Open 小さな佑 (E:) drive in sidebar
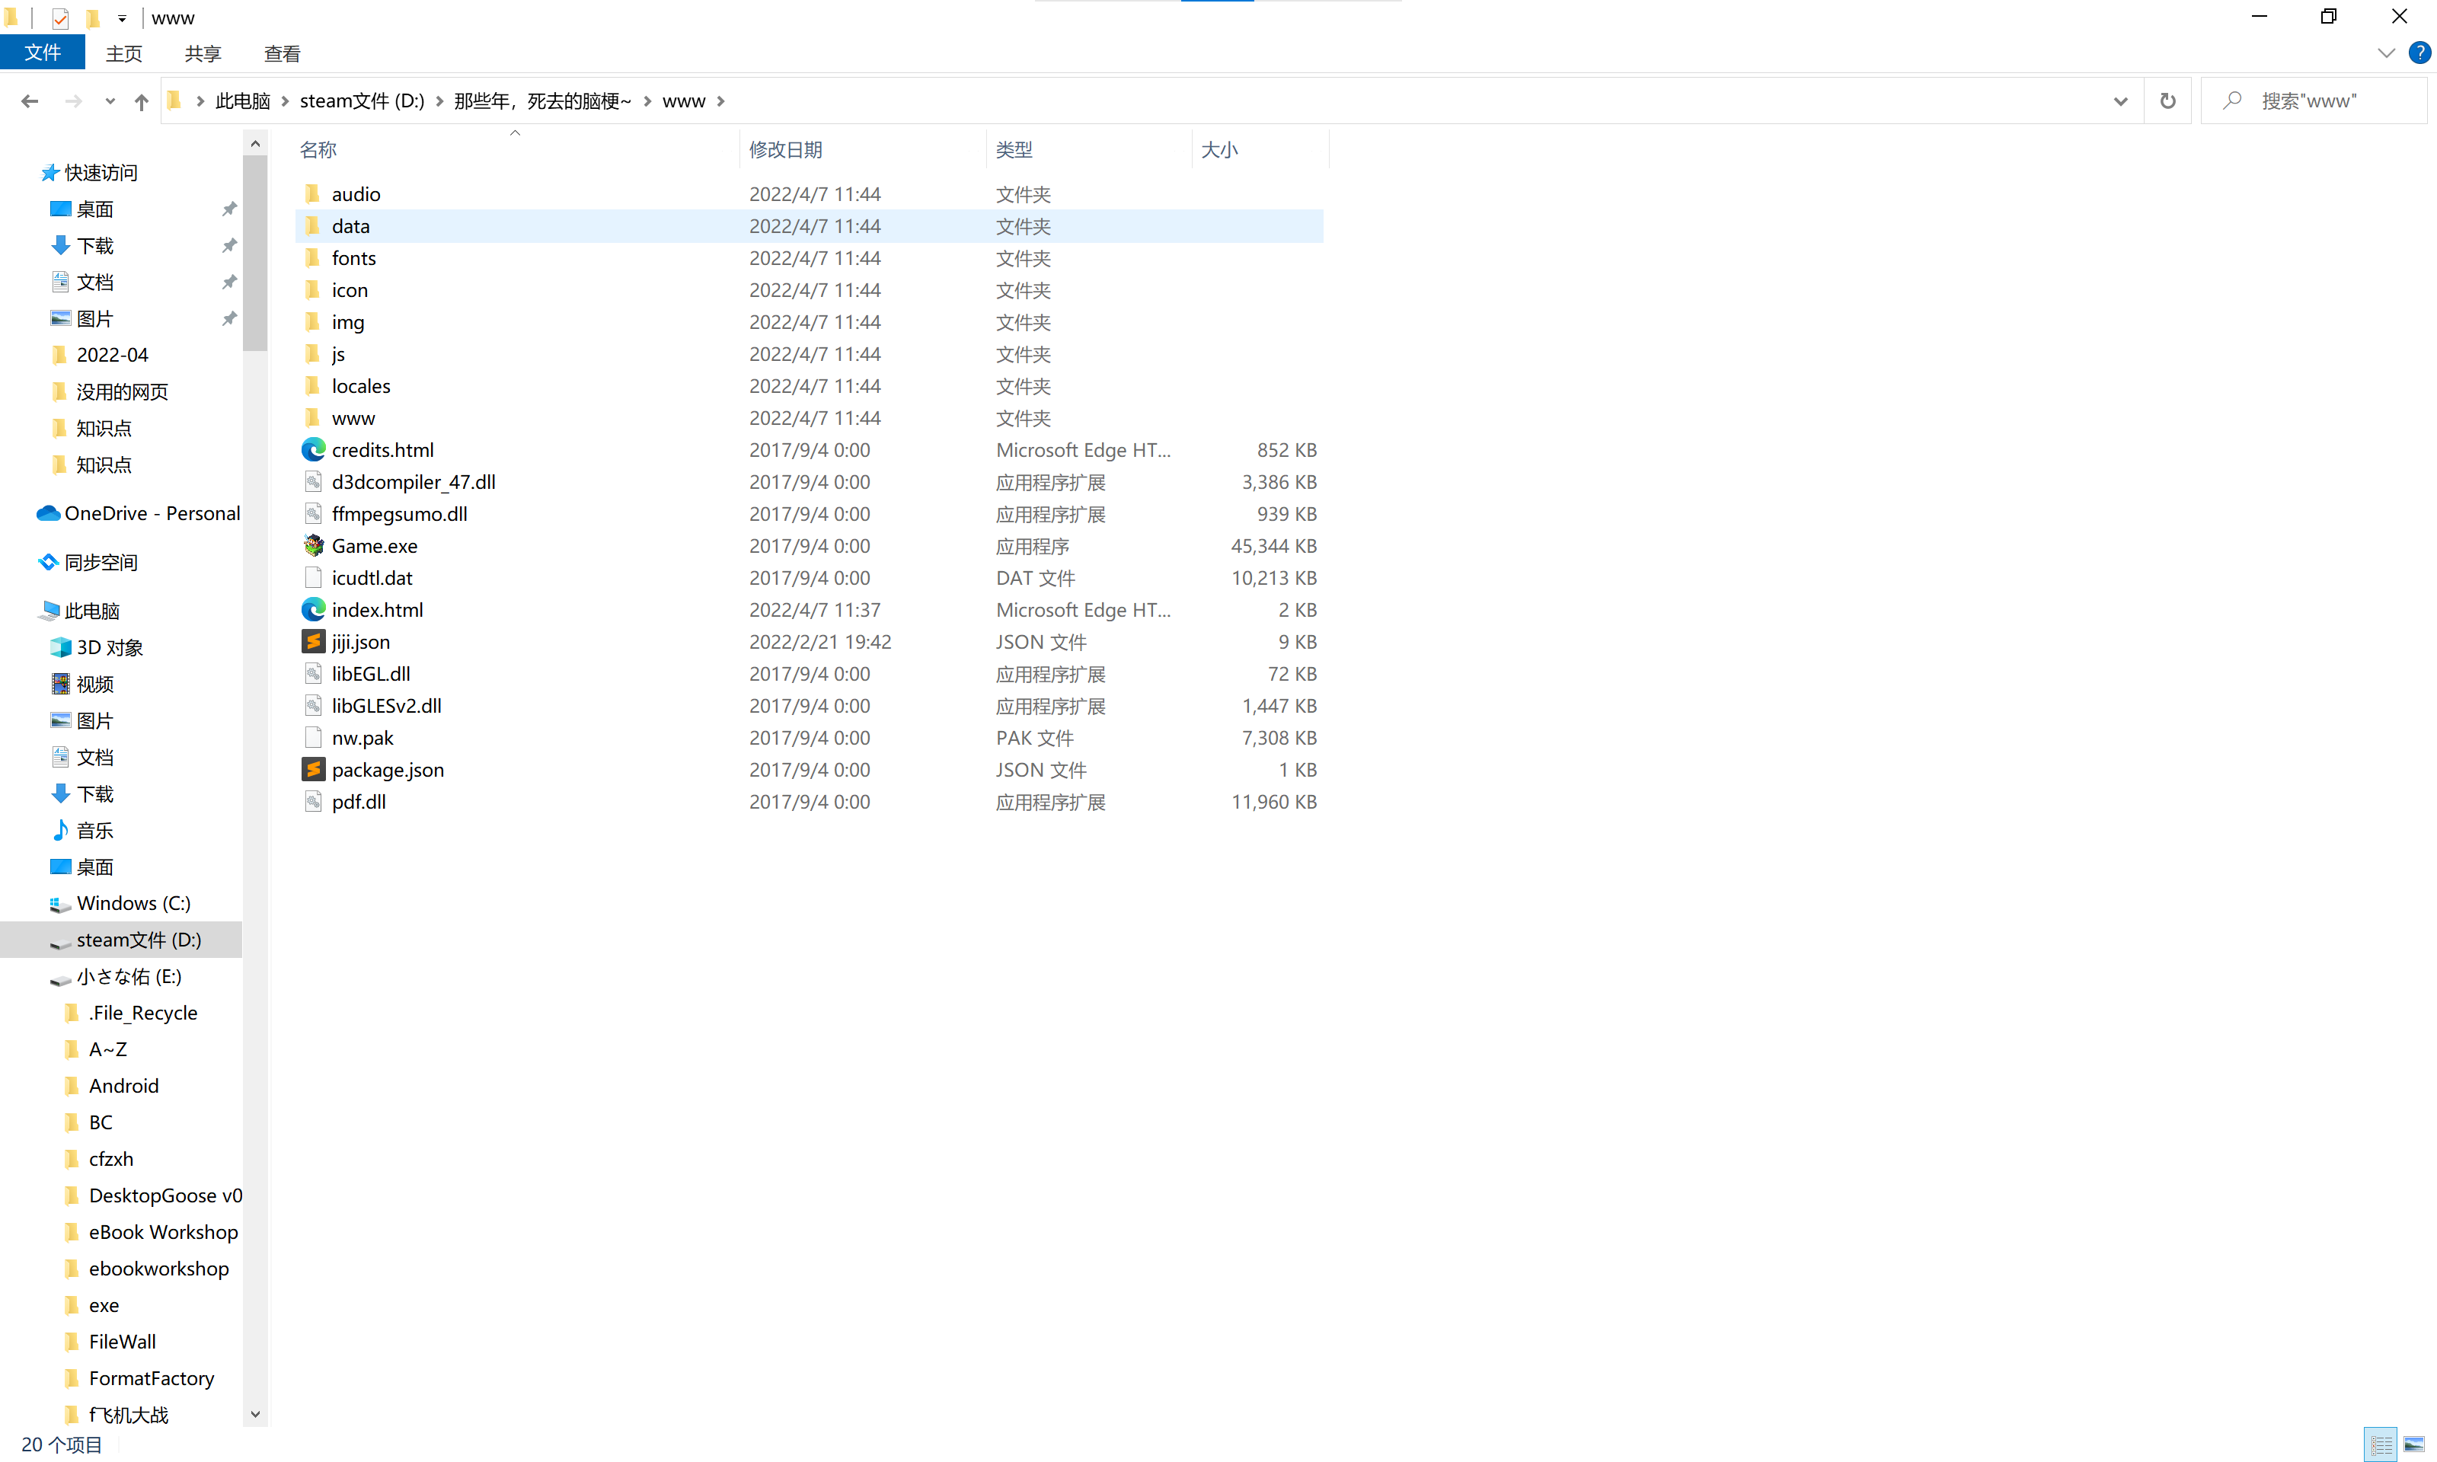This screenshot has width=2437, height=1462. [x=115, y=976]
